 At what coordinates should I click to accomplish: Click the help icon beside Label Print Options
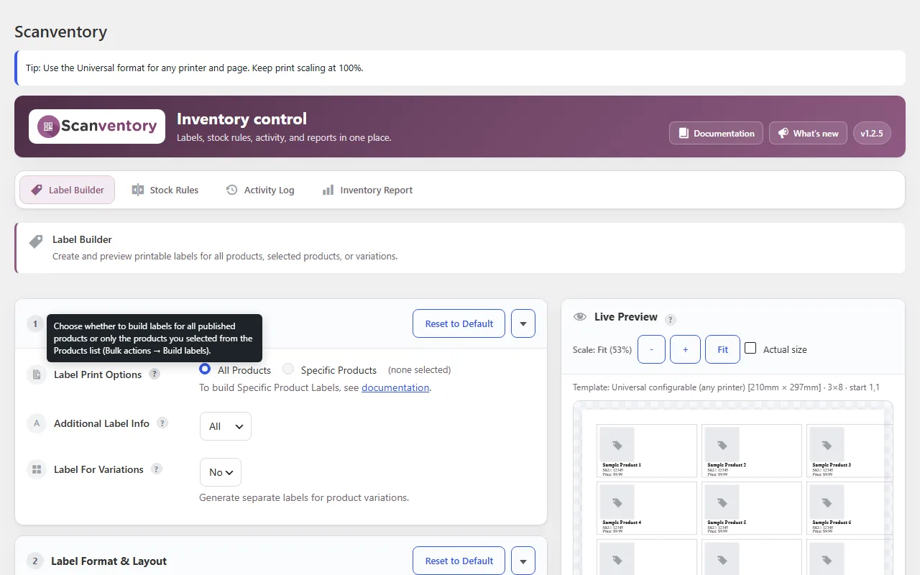(155, 374)
